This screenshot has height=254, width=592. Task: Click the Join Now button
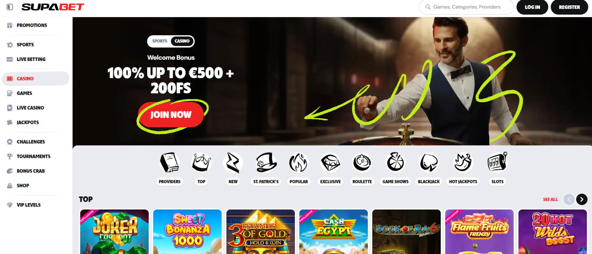coord(171,115)
